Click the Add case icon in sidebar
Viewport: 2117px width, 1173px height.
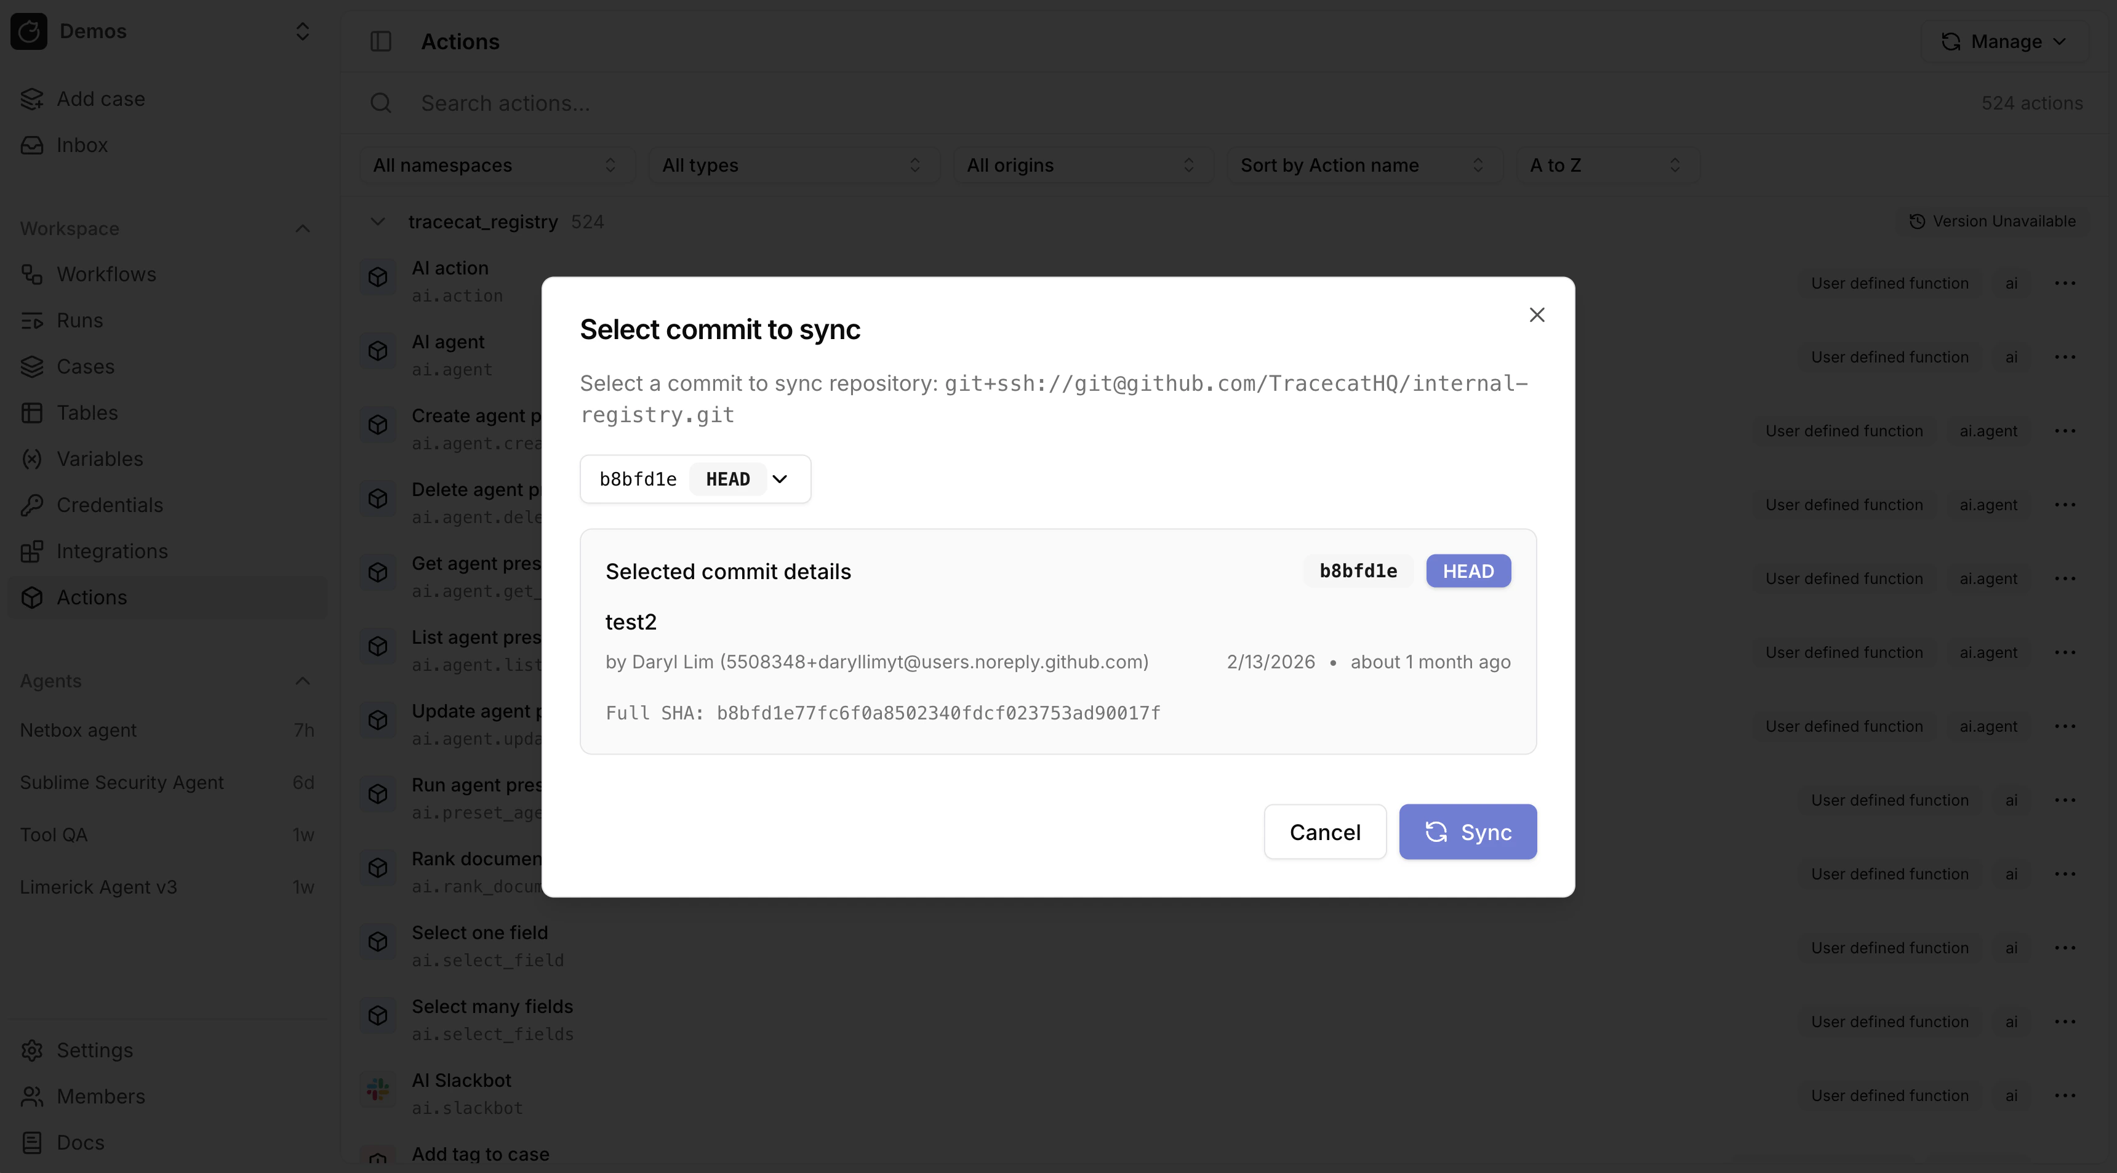32,98
